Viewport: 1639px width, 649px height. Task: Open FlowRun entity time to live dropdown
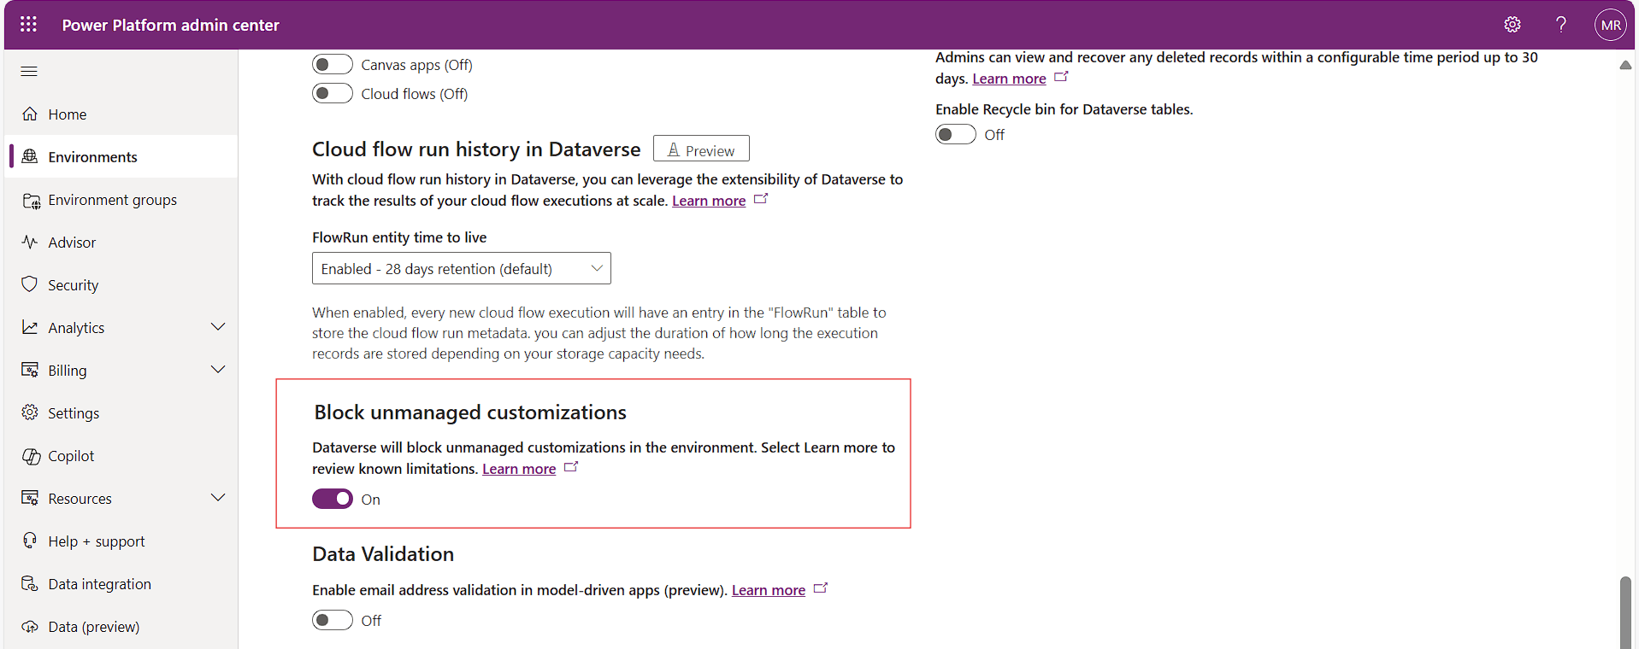[x=461, y=268]
